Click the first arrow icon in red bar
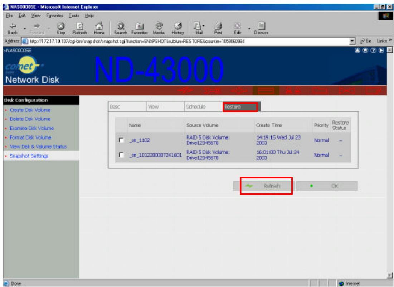394x287 pixels. tap(185, 90)
